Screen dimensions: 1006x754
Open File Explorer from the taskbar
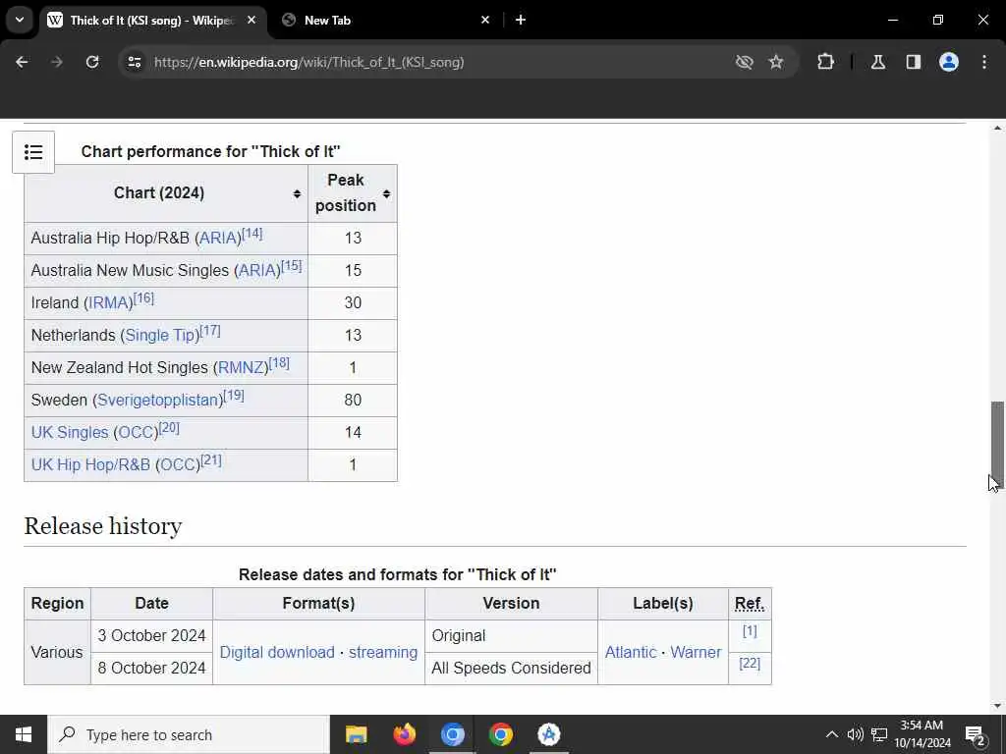(356, 734)
